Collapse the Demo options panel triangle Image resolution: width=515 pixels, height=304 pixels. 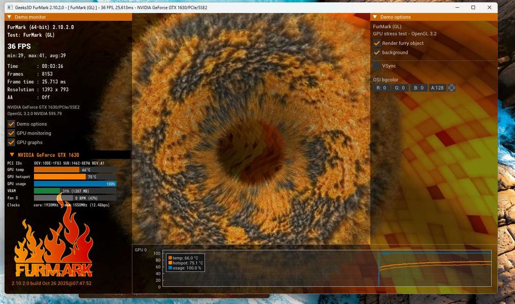[375, 17]
